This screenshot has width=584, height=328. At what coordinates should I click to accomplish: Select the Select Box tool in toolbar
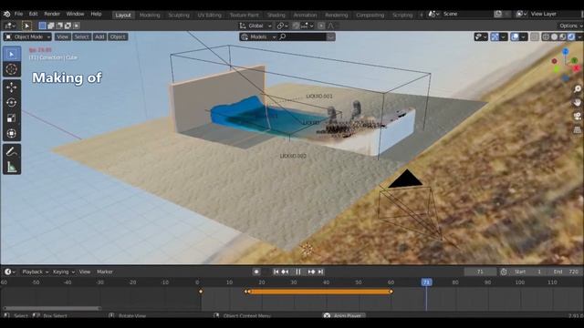pyautogui.click(x=12, y=55)
